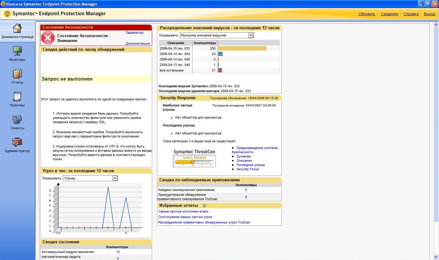The width and height of the screenshot is (439, 260).
Task: Click the Дополнительно link under security status
Action: coord(138,43)
